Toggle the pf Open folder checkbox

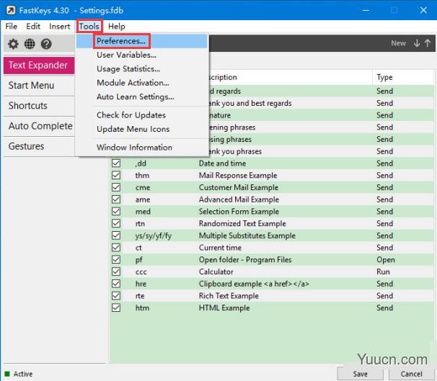tap(116, 259)
